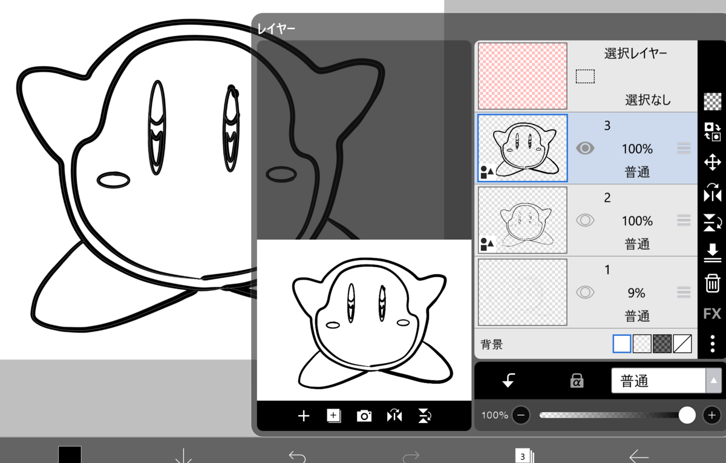Screen dimensions: 726x463
Task: Select light transparent checker background
Action: 641,344
